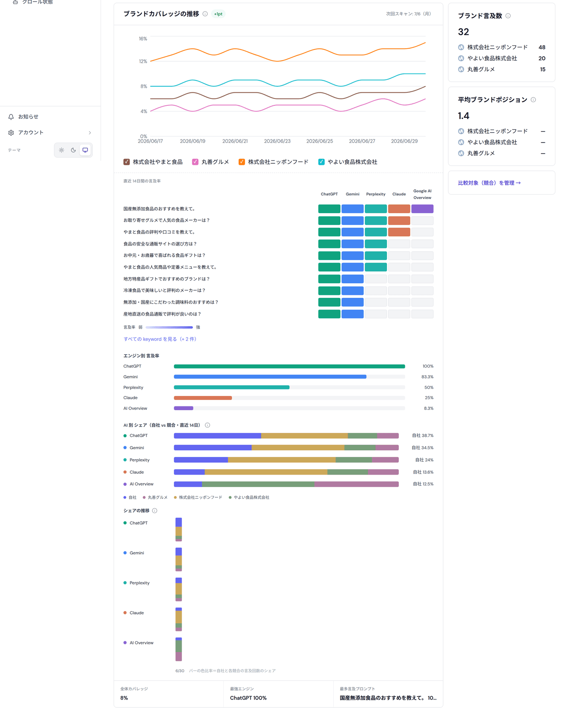This screenshot has height=708, width=568.
Task: Click the Gemini stacked bar in シェアの推移
Action: pyautogui.click(x=179, y=560)
